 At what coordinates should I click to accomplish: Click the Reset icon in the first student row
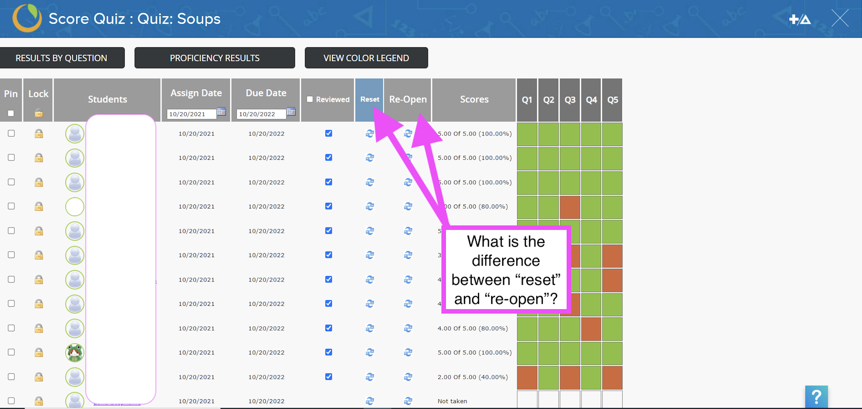[370, 133]
